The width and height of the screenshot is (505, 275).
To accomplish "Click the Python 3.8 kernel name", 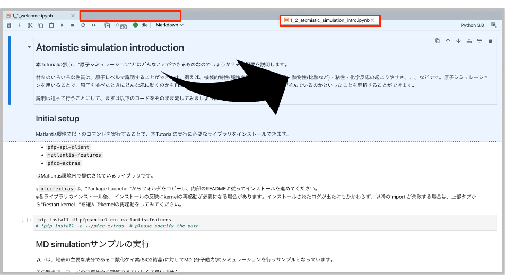I will click(472, 25).
